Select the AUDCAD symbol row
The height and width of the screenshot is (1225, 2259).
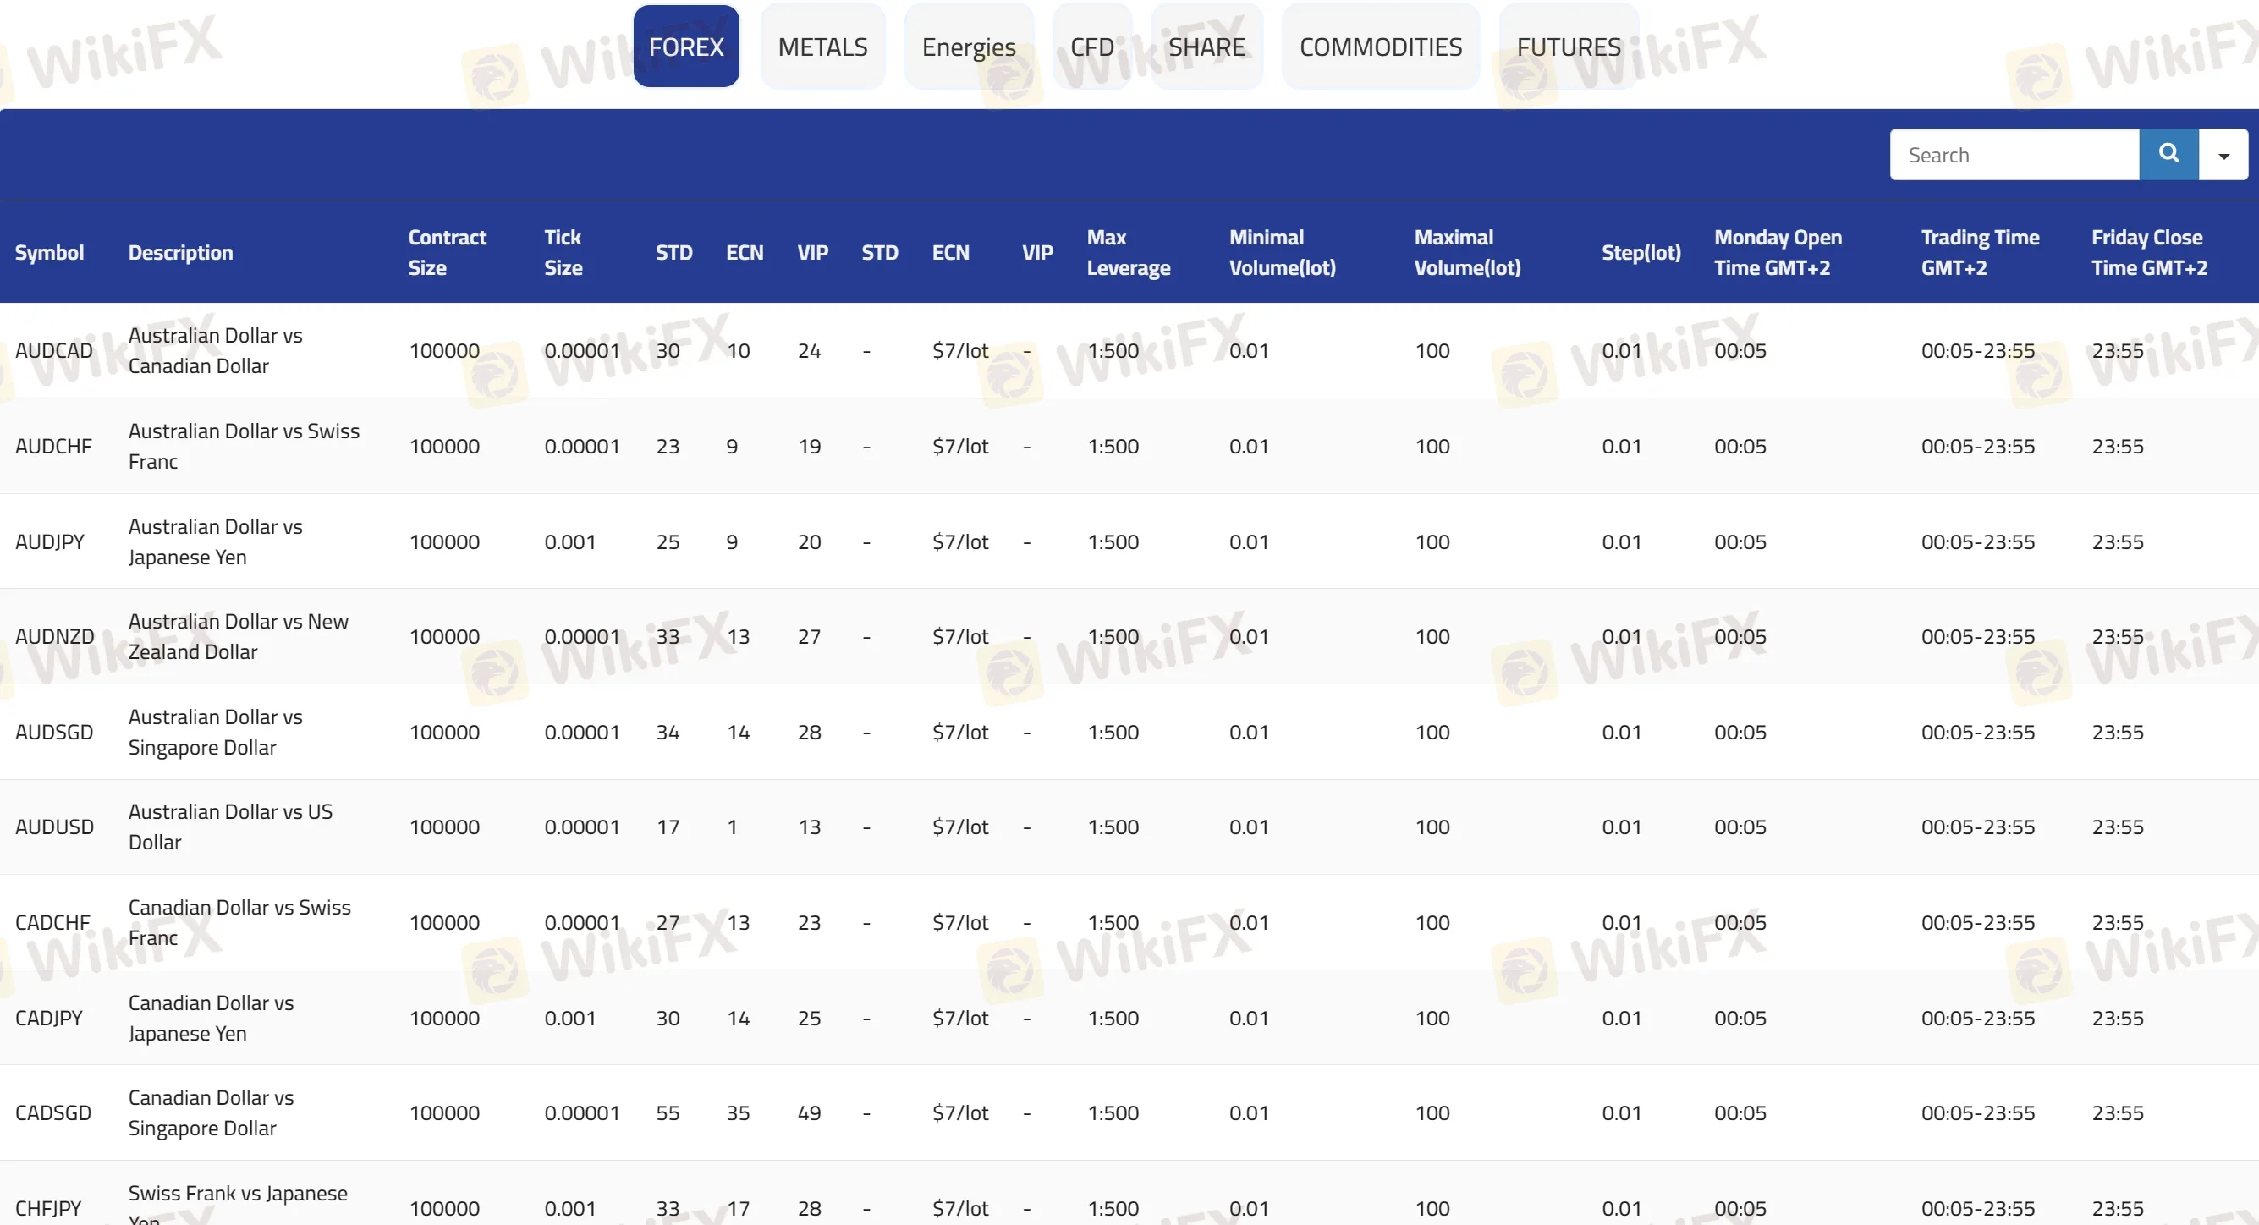(1129, 351)
